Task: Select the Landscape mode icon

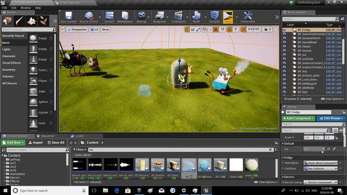Action: tap(31, 21)
